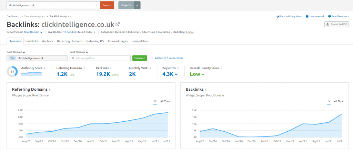Open the Projects button
This screenshot has height=152, width=353.
pyautogui.click(x=126, y=5)
